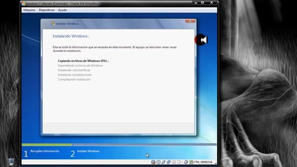Click the Recycle Bin on the desktop
Viewport: 297px width, 167px height.
(11, 161)
